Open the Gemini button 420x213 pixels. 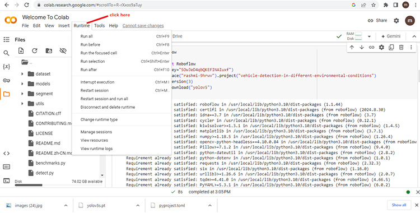click(x=391, y=36)
